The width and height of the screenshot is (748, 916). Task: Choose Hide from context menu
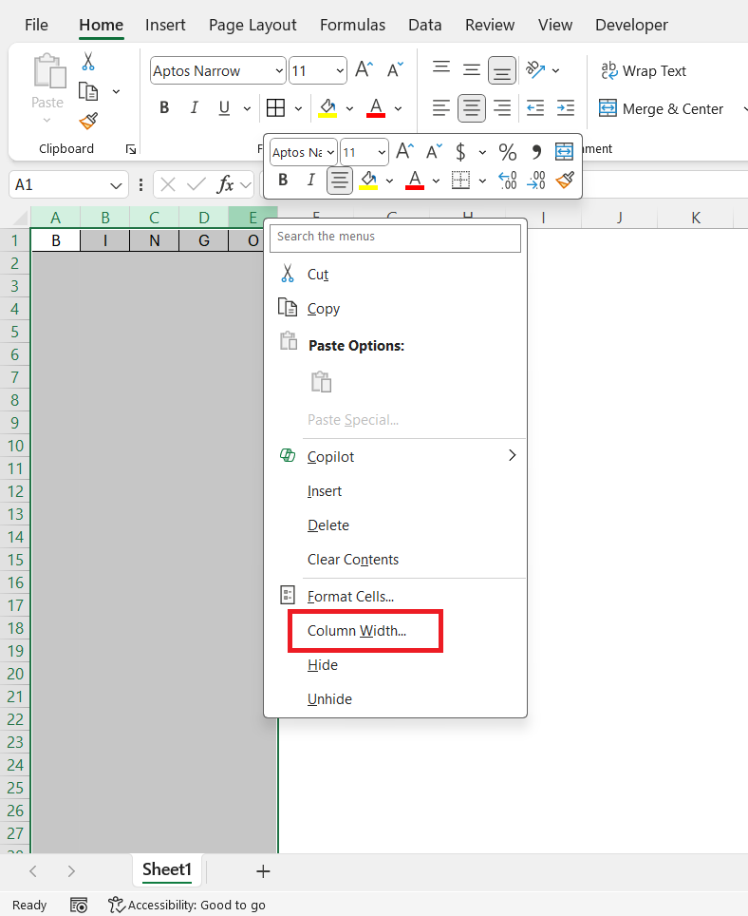tap(395, 665)
